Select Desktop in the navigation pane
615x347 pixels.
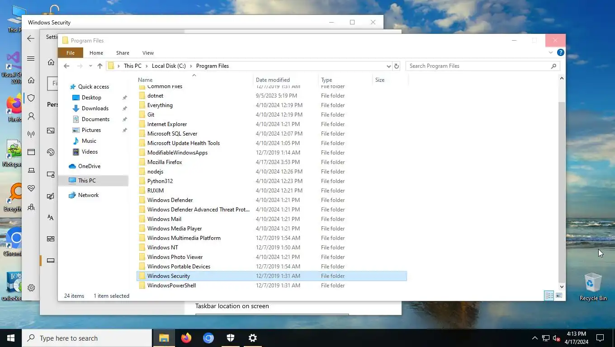pos(91,98)
